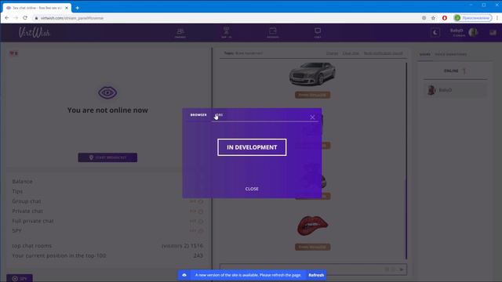The image size is (502, 282).
Task: Close the dialog with the X icon
Action: [x=312, y=117]
